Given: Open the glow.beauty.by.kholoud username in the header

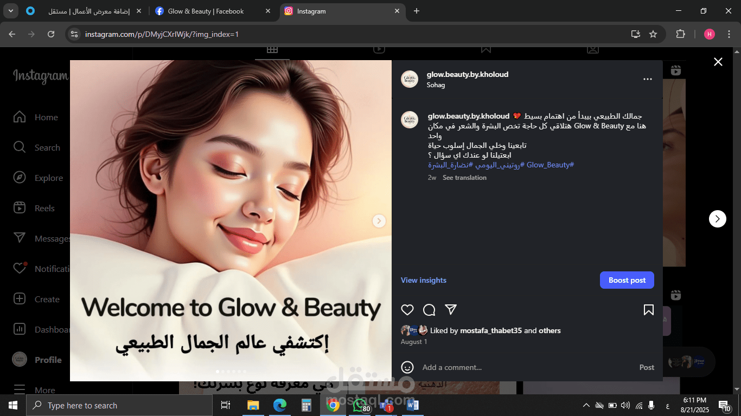Looking at the screenshot, I should click(468, 74).
